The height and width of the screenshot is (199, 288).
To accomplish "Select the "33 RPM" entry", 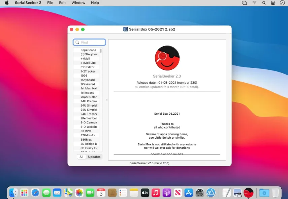I will [x=86, y=131].
